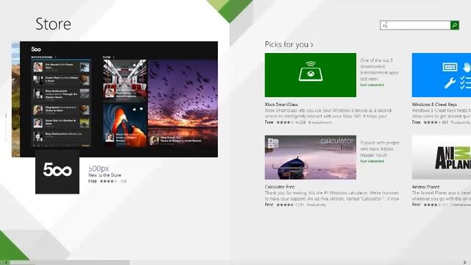Open the Windows 8 Cheat Keys tile
471x265 pixels.
click(442, 75)
